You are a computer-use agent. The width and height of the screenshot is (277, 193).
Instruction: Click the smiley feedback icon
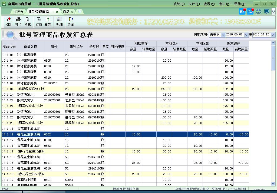point(258,11)
